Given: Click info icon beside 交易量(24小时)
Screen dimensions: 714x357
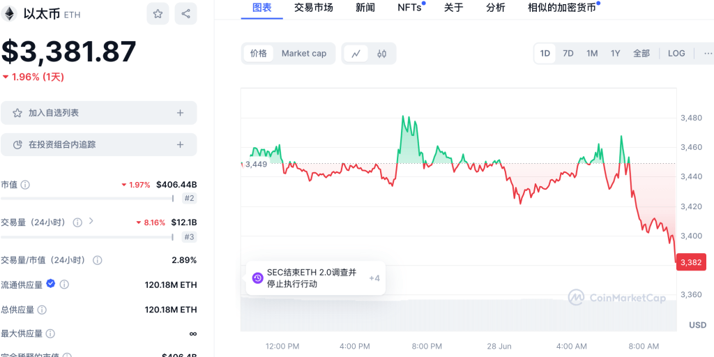Looking at the screenshot, I should pyautogui.click(x=77, y=222).
